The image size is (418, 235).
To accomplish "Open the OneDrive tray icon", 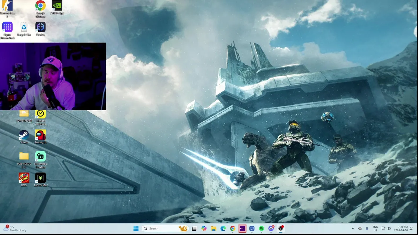I will tap(360, 228).
